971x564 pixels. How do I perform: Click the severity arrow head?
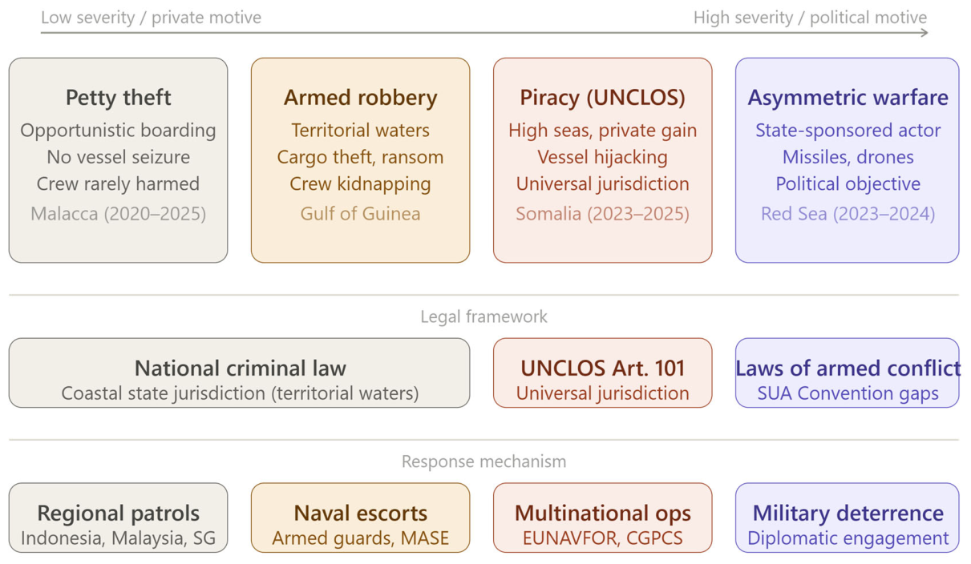924,33
